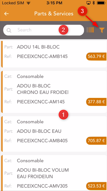Tap the back arrow icon
The height and width of the screenshot is (191, 107).
pyautogui.click(x=6, y=14)
